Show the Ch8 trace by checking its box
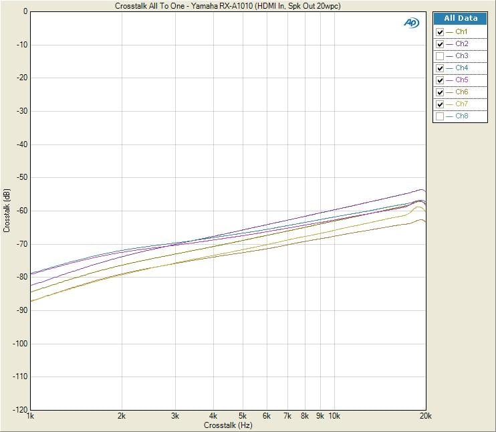This screenshot has width=496, height=432. (x=440, y=116)
